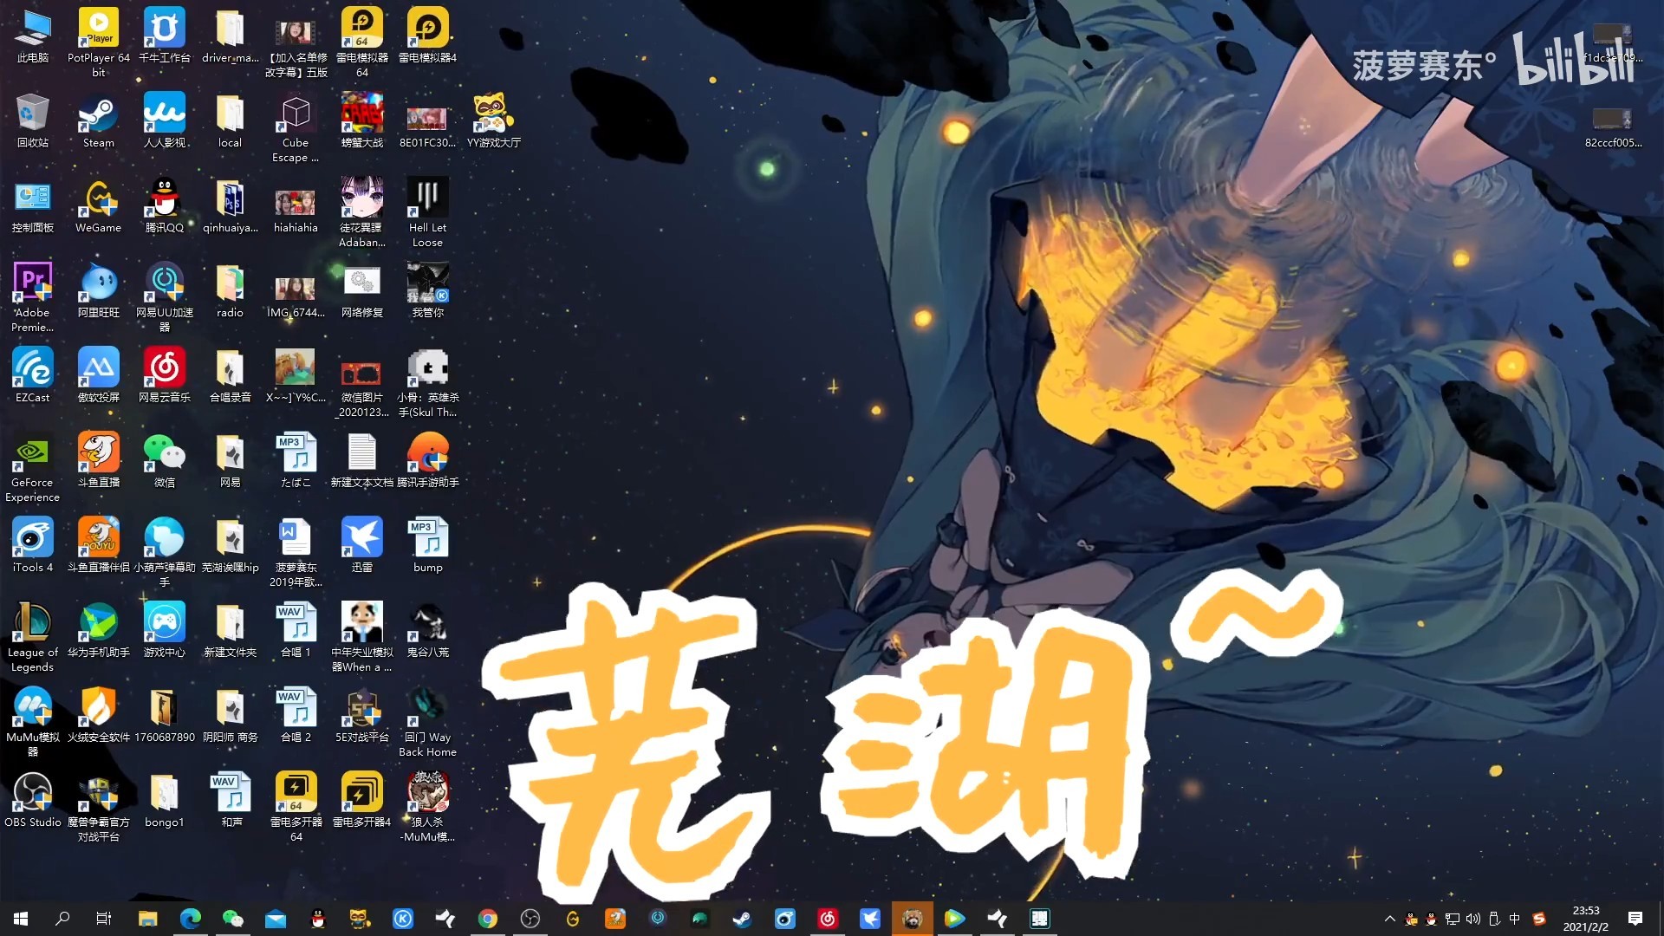Select the bump MP3 file
Screen dimensions: 1664x936
pyautogui.click(x=428, y=544)
